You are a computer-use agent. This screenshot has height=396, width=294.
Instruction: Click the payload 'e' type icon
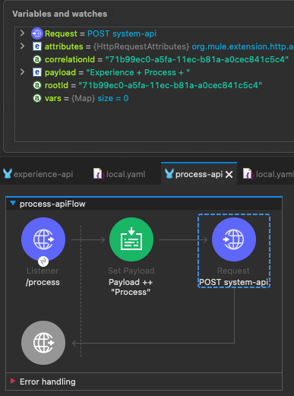[x=37, y=72]
